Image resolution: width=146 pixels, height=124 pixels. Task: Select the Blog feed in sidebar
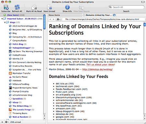click(15, 33)
